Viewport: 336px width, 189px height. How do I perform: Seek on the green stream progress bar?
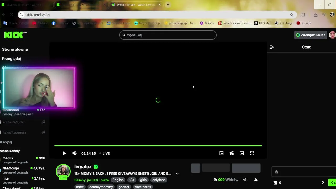(x=158, y=146)
